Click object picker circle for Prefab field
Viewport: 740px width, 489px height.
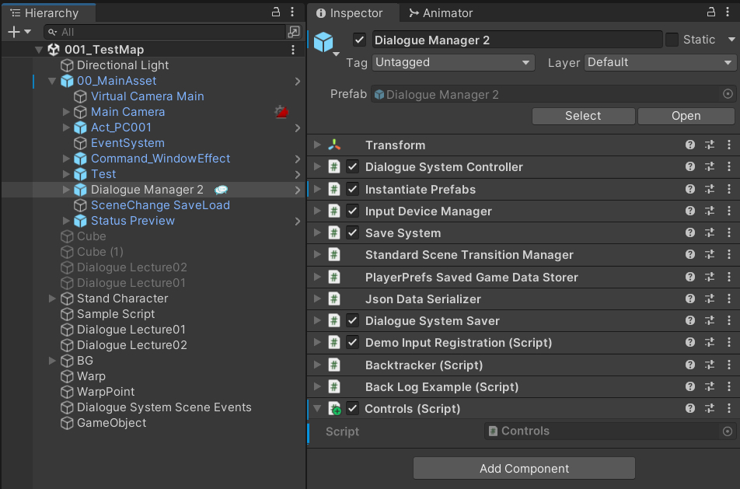728,94
